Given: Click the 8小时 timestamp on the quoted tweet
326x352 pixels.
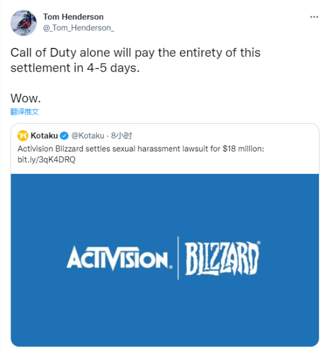Looking at the screenshot, I should (x=122, y=135).
